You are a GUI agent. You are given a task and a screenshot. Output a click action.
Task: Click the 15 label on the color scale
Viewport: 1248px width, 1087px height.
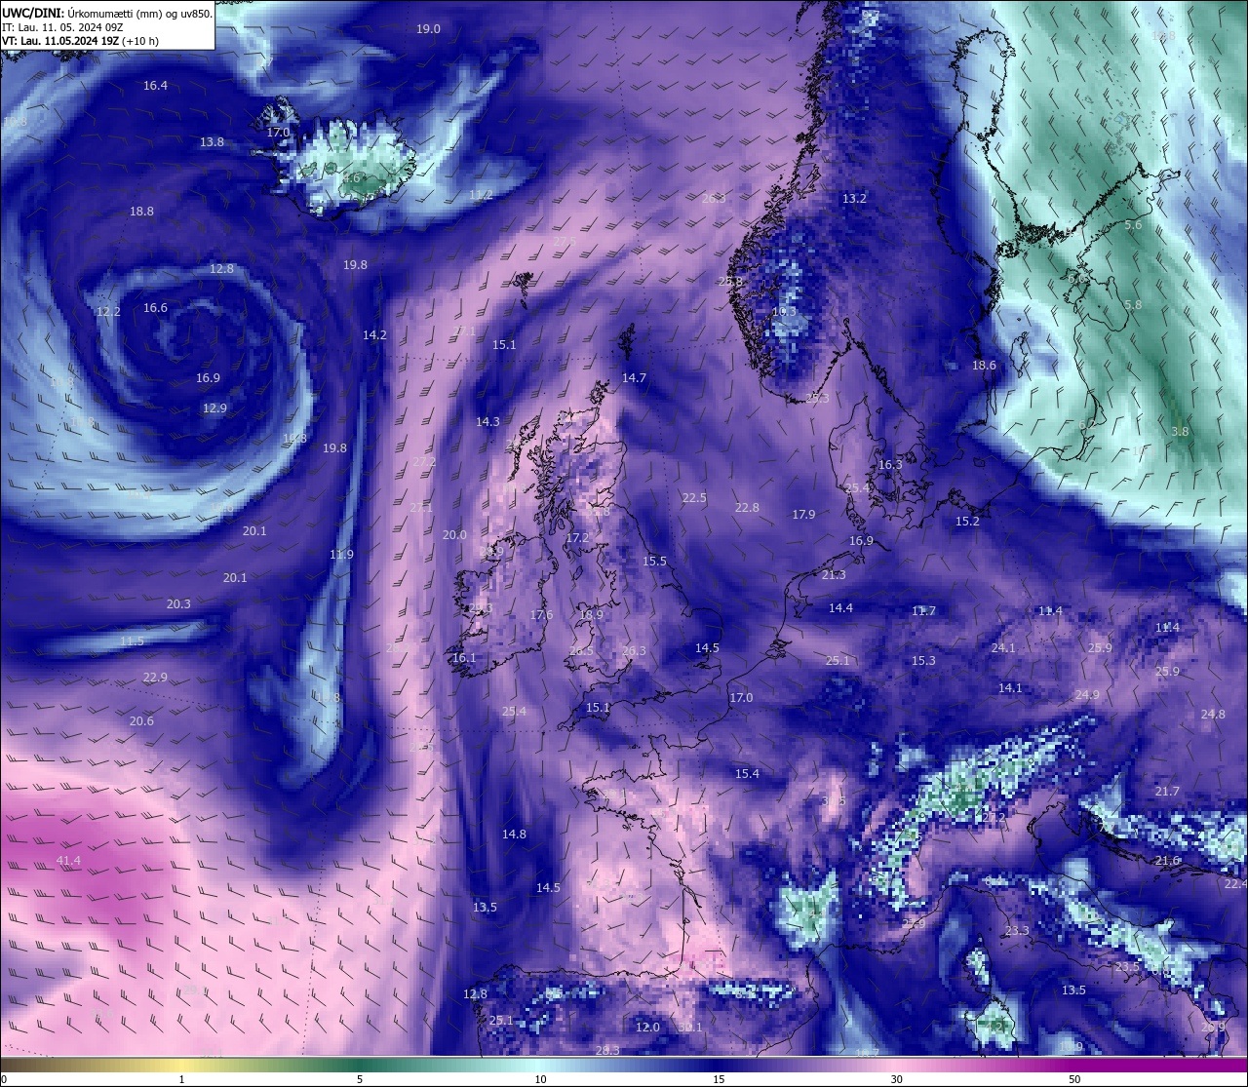pos(719,1079)
